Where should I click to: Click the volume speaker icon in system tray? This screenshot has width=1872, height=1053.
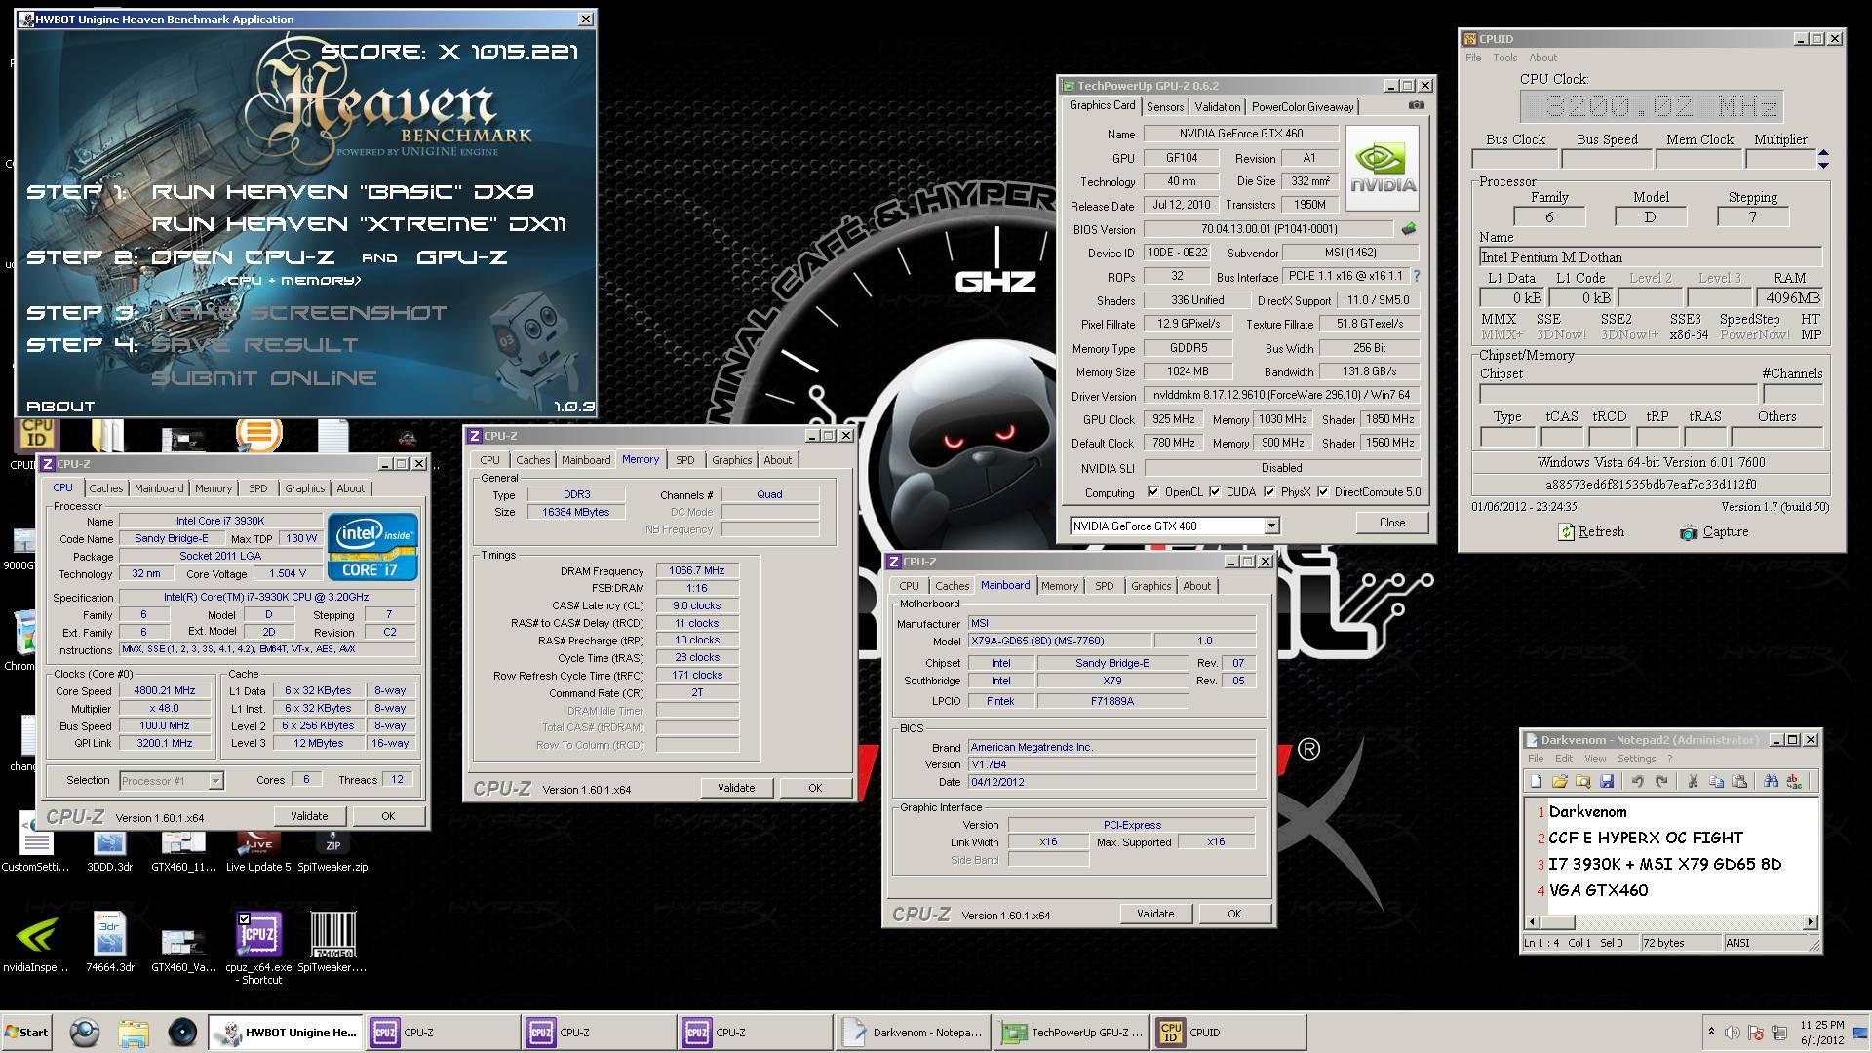pyautogui.click(x=1732, y=1033)
